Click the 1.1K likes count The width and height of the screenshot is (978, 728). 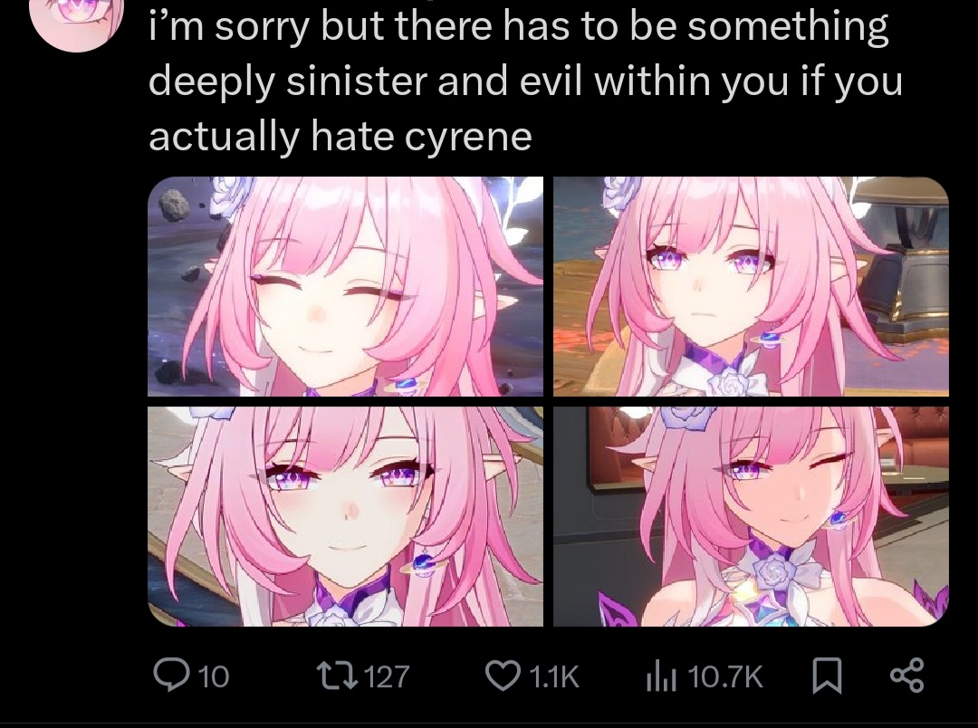[x=554, y=677]
